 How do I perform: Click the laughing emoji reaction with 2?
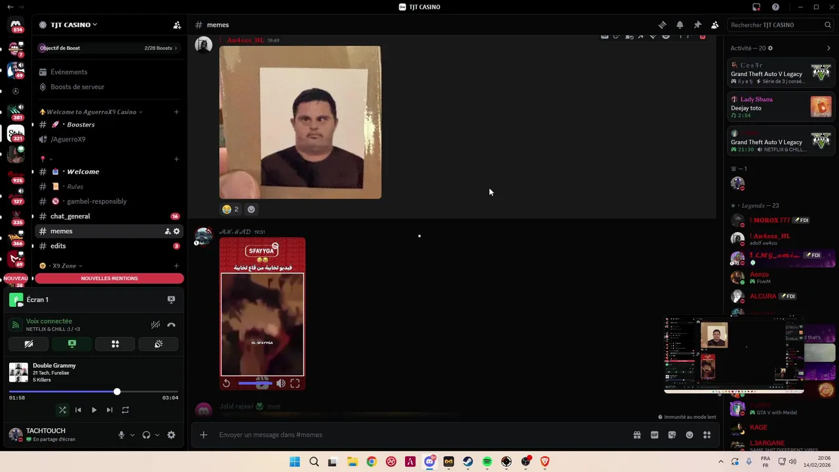(230, 209)
